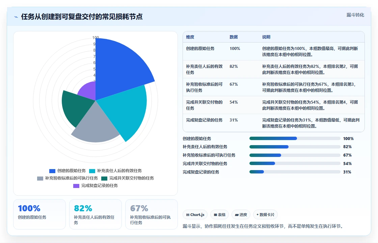The image size is (378, 243).
Task: Click the 表格 tag chip
Action: click(220, 215)
